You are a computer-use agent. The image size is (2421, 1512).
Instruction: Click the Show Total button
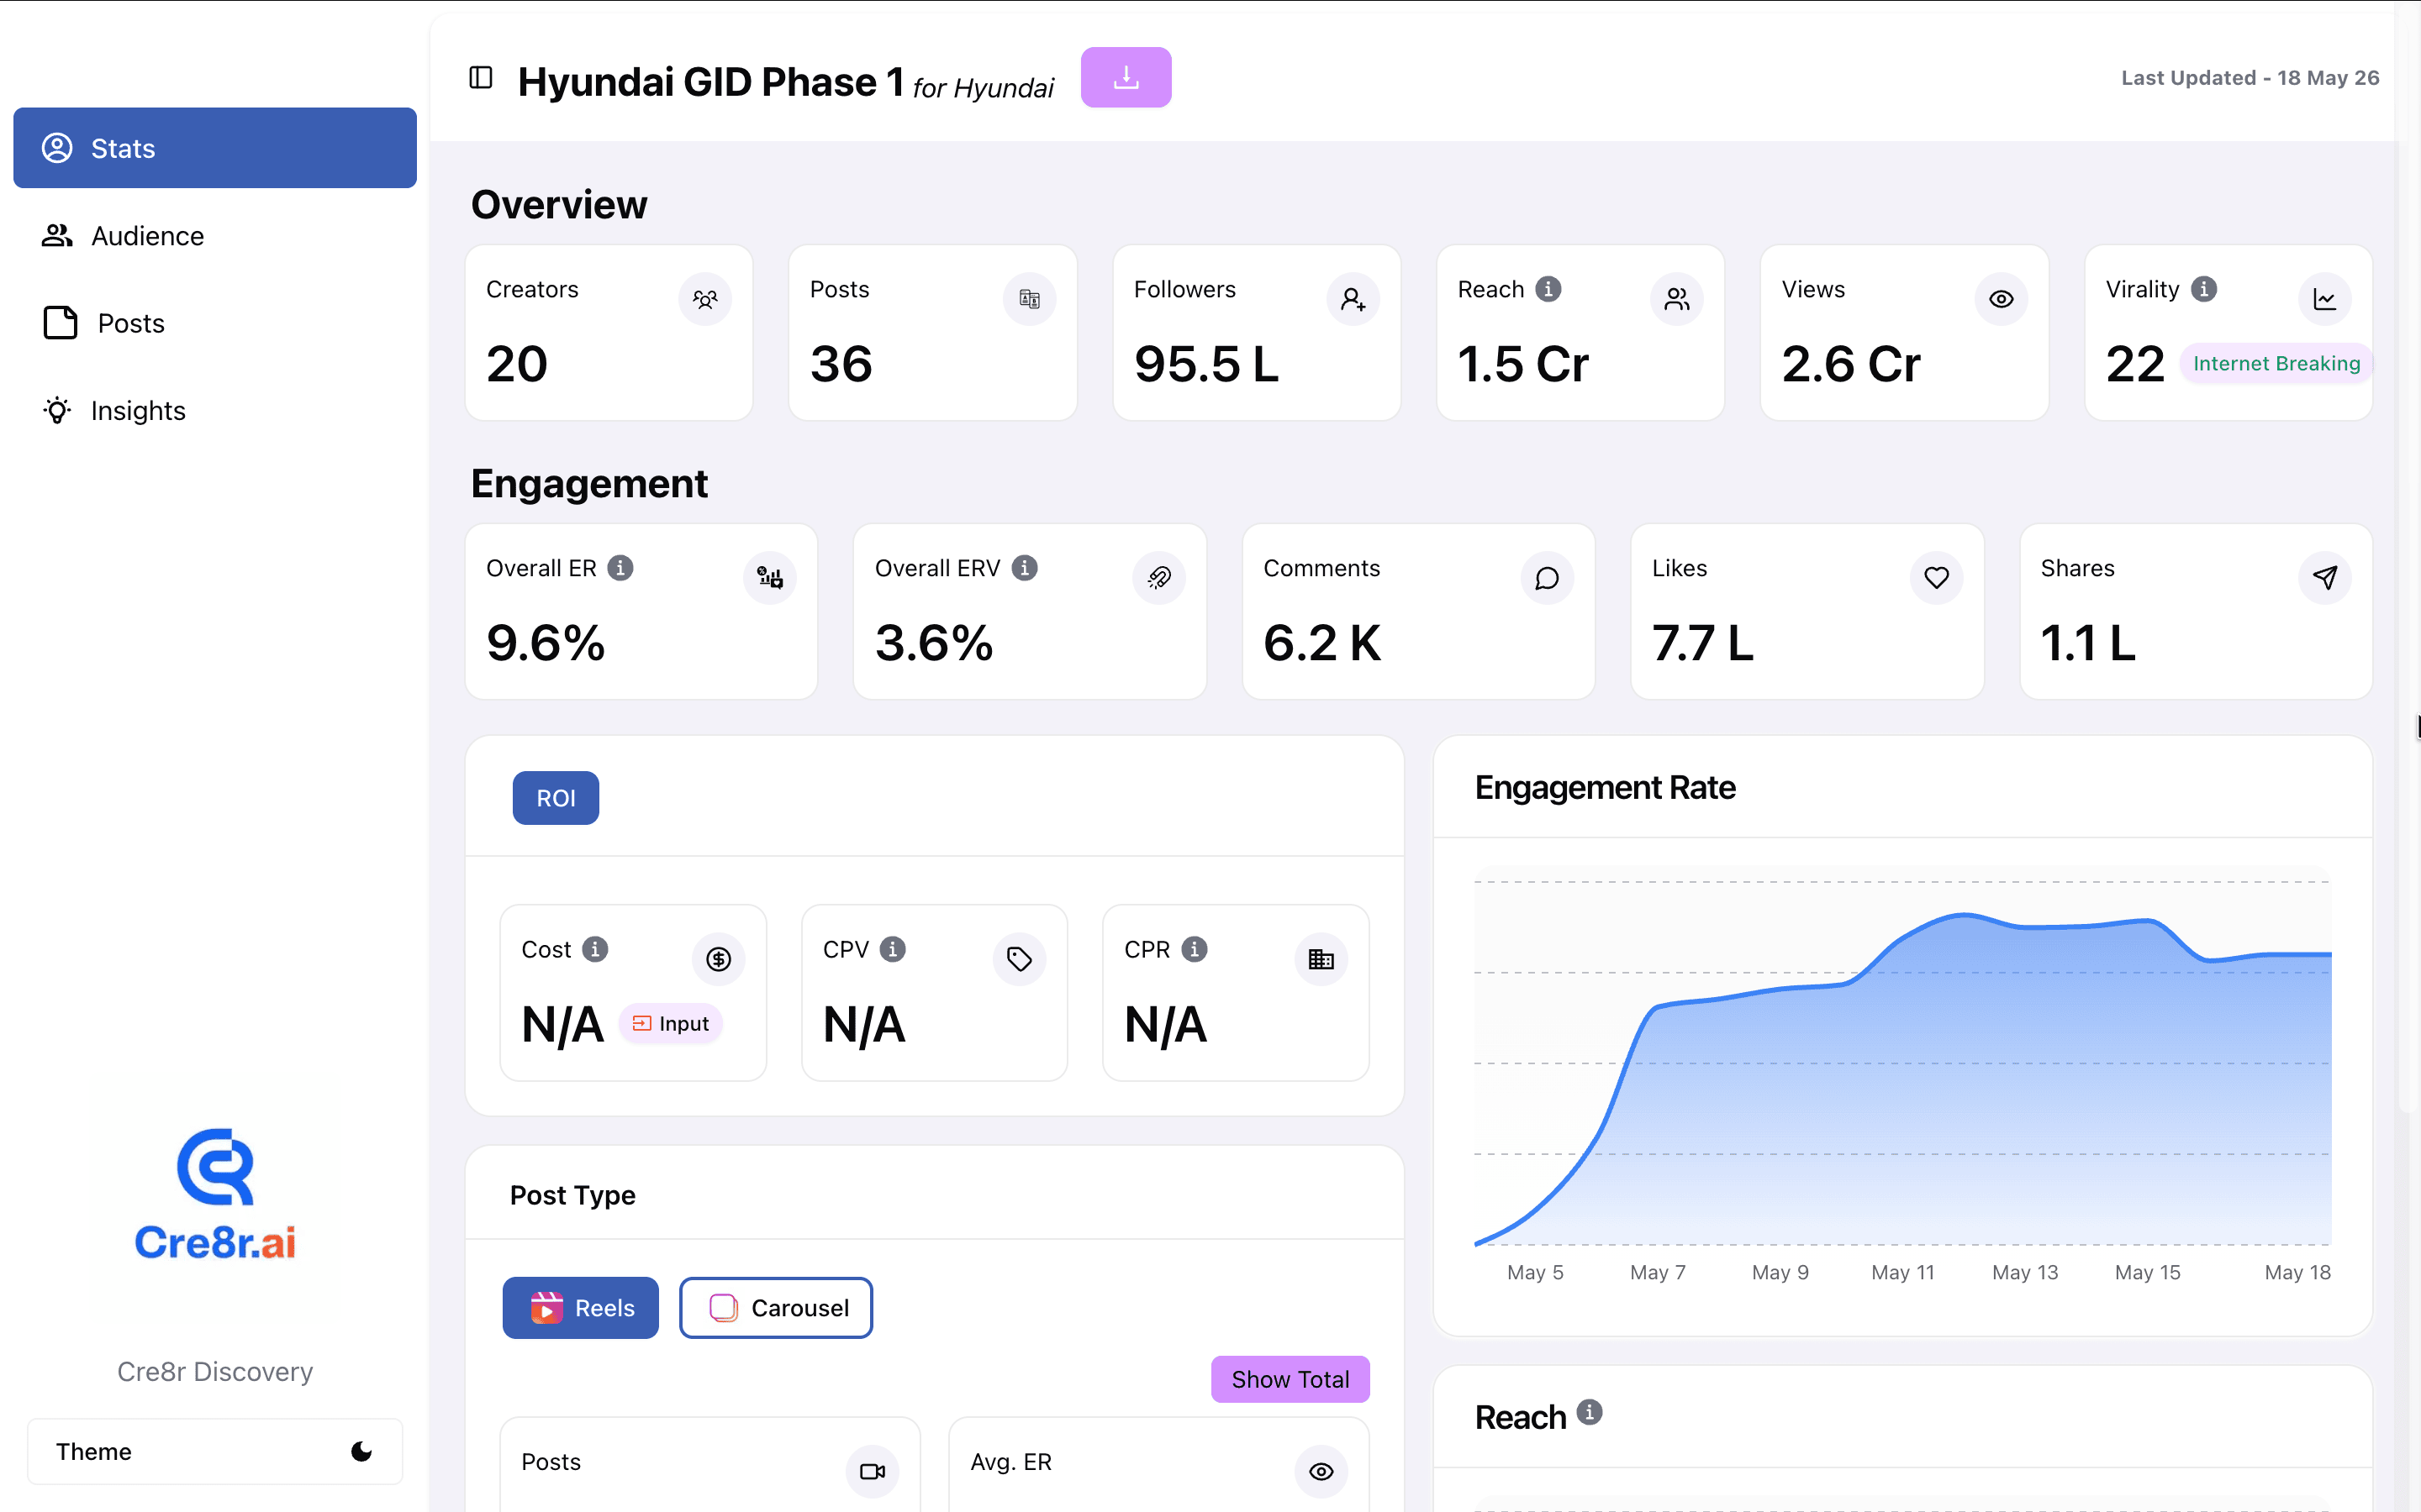click(1290, 1379)
